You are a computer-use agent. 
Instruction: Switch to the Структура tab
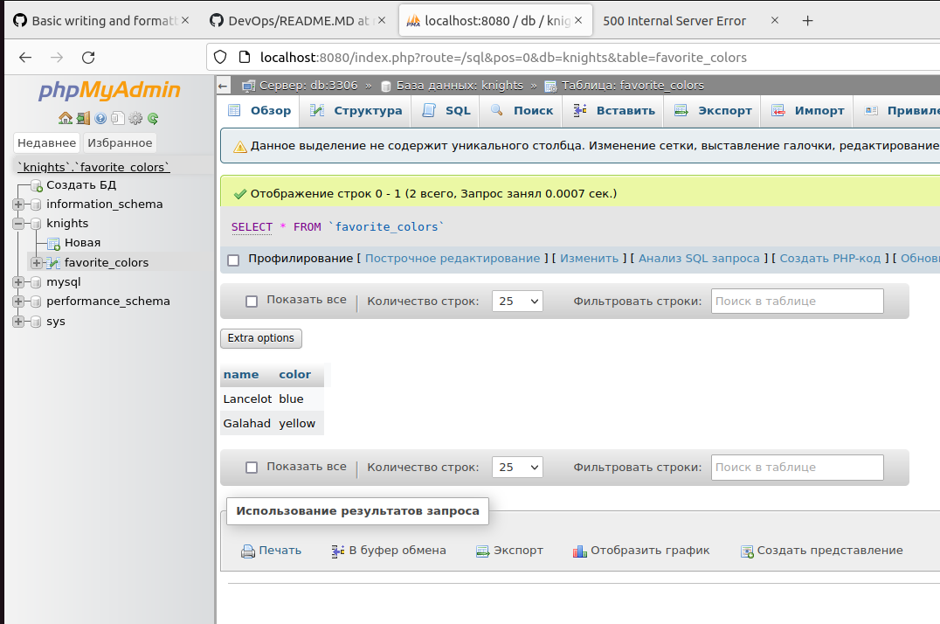point(356,111)
